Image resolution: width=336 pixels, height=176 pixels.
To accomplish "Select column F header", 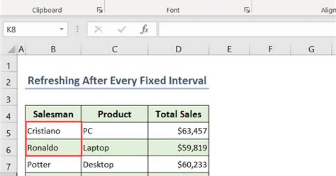I will click(270, 49).
